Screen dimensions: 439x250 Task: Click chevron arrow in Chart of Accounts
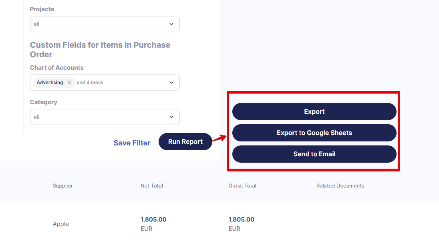point(171,83)
